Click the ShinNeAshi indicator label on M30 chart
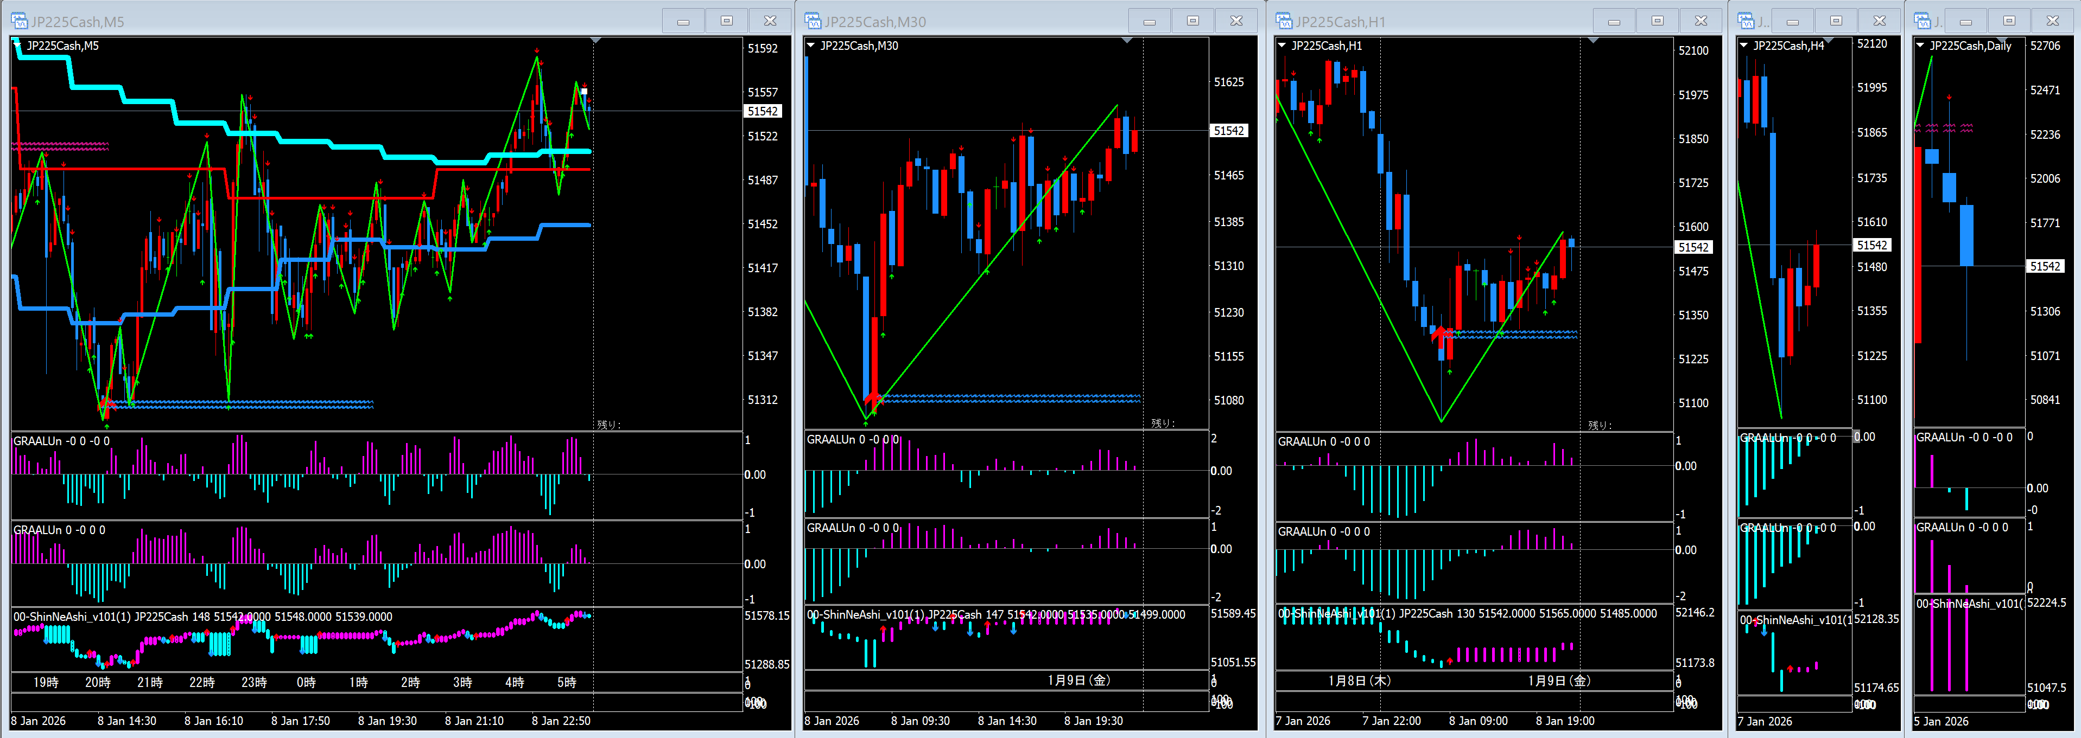Viewport: 2081px width, 738px height. point(865,614)
